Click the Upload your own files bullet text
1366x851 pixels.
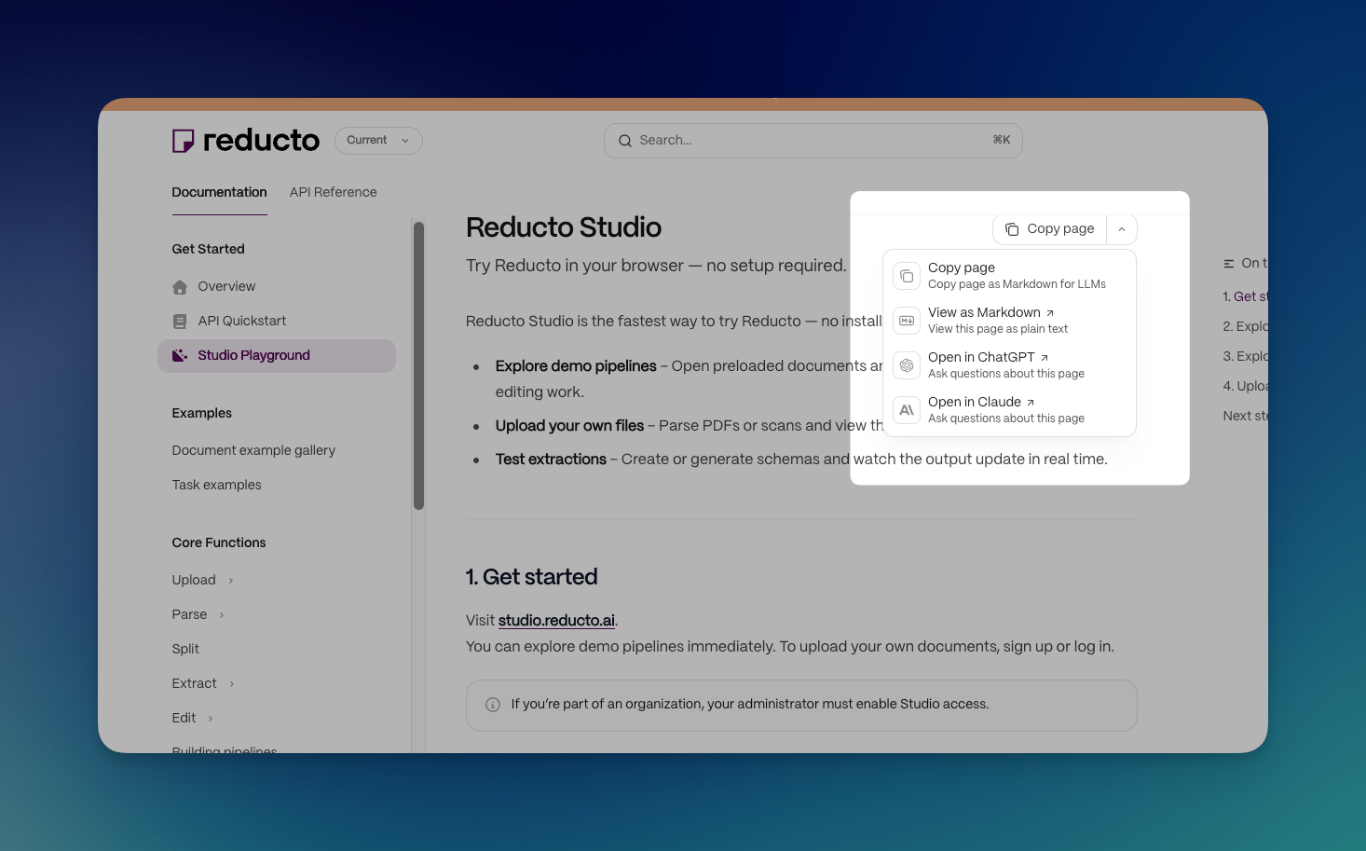(x=569, y=426)
